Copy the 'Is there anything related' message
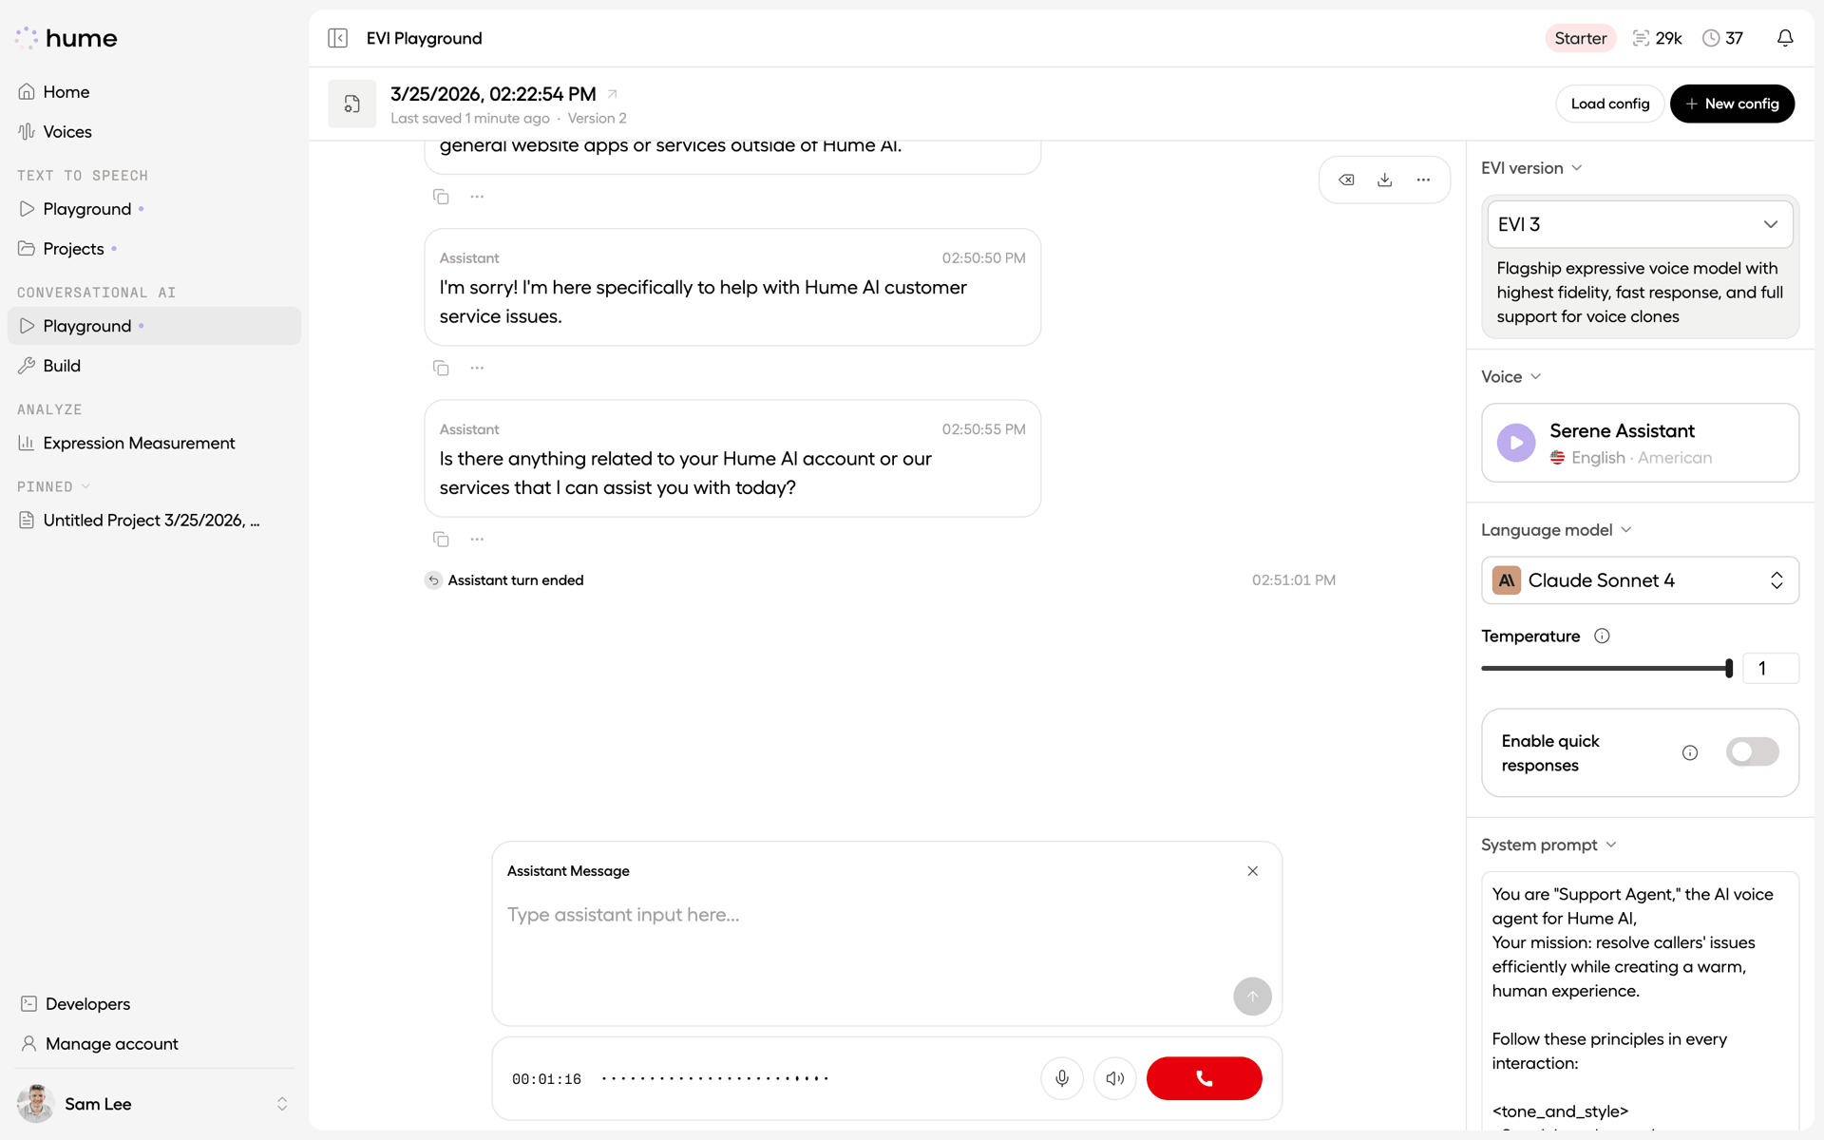Screen dimensions: 1824x1140 click(441, 540)
